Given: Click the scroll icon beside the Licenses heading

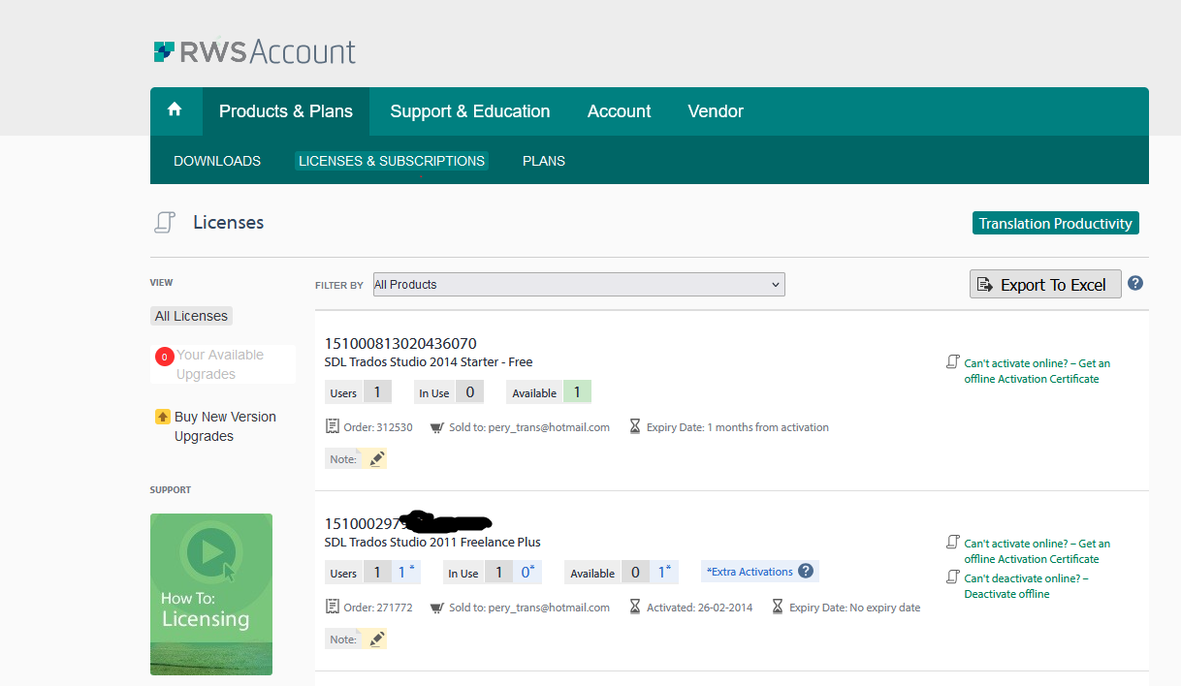Looking at the screenshot, I should [165, 222].
